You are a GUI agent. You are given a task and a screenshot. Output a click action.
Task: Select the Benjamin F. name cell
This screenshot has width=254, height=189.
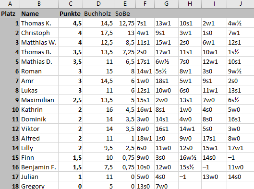[x=39, y=167]
